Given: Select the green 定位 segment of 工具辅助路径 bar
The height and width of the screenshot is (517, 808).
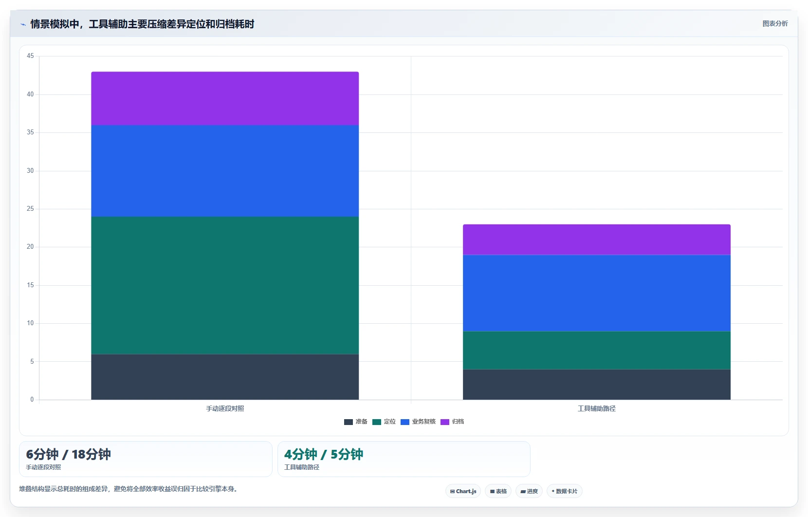Looking at the screenshot, I should (x=597, y=350).
